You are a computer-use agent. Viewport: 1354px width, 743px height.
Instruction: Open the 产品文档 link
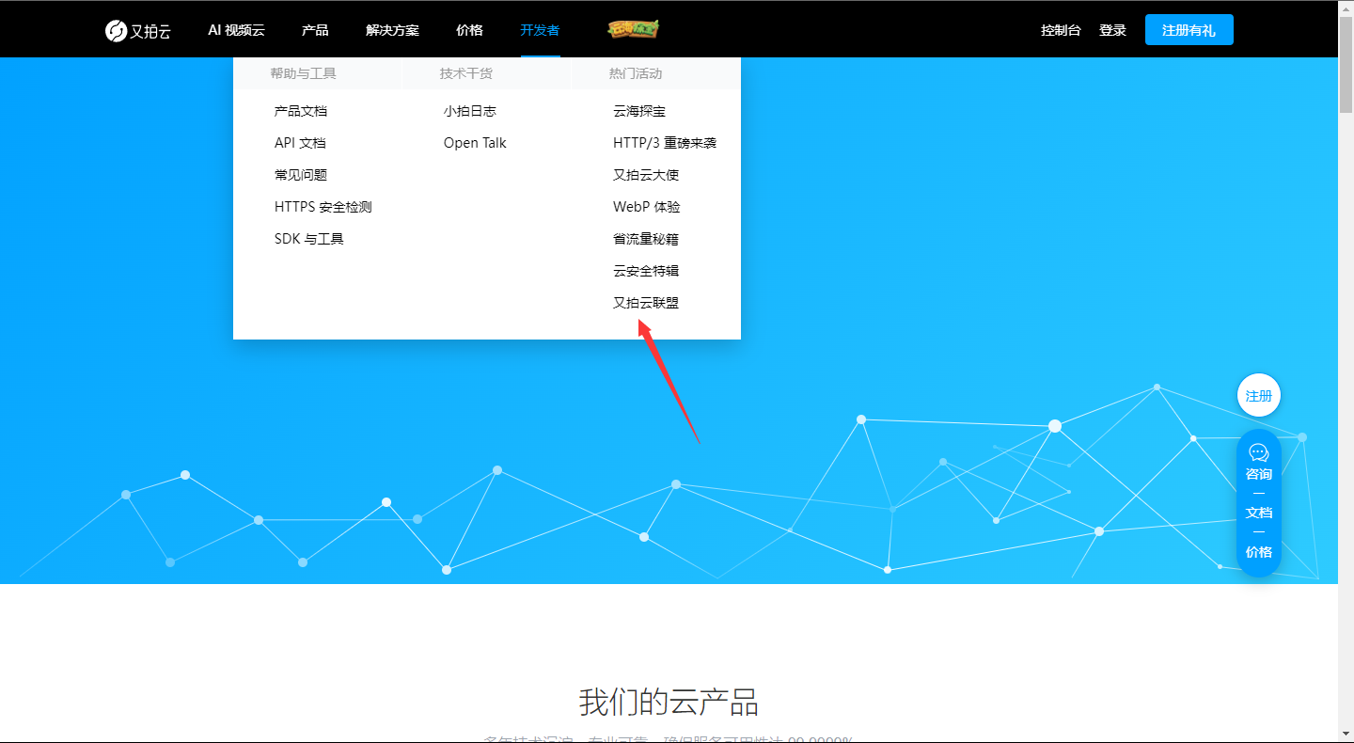[x=301, y=110]
